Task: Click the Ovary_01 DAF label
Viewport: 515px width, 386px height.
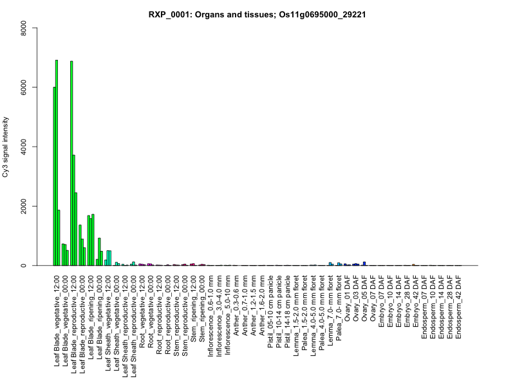Action: tap(347, 299)
